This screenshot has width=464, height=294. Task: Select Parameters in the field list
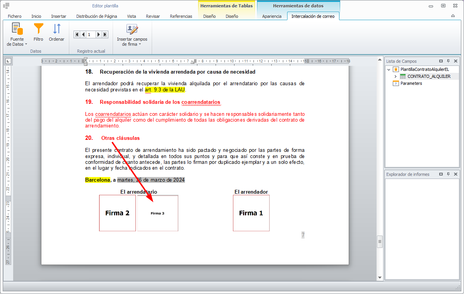click(411, 83)
